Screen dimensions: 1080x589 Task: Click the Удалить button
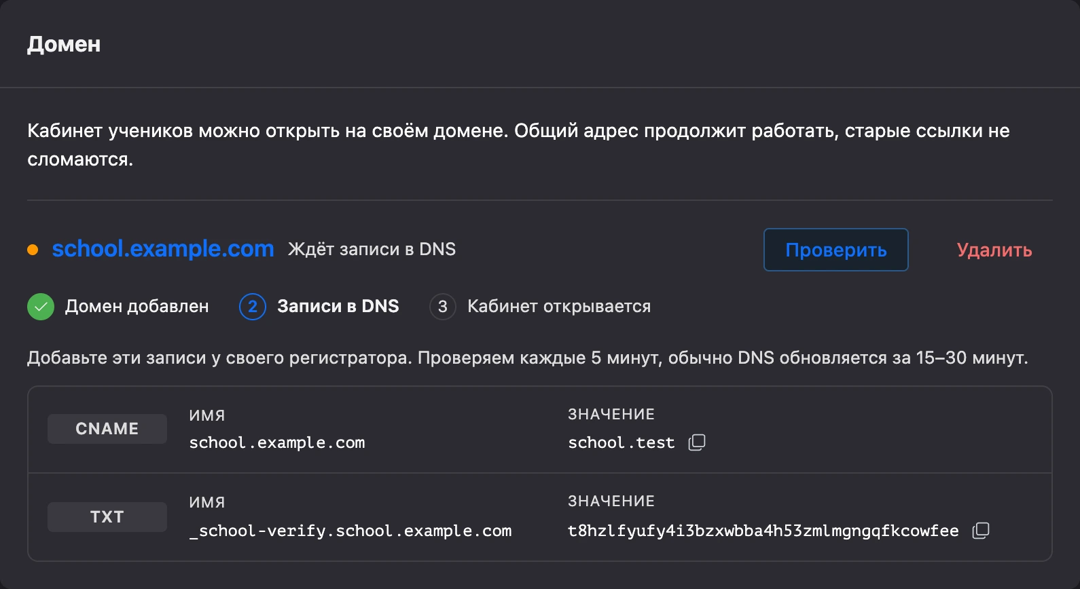pyautogui.click(x=994, y=250)
